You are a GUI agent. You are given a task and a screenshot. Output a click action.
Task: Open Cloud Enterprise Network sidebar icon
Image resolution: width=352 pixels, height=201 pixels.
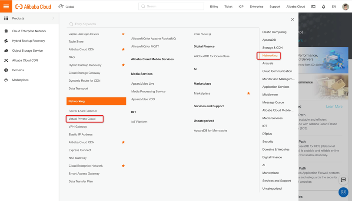pos(6,31)
